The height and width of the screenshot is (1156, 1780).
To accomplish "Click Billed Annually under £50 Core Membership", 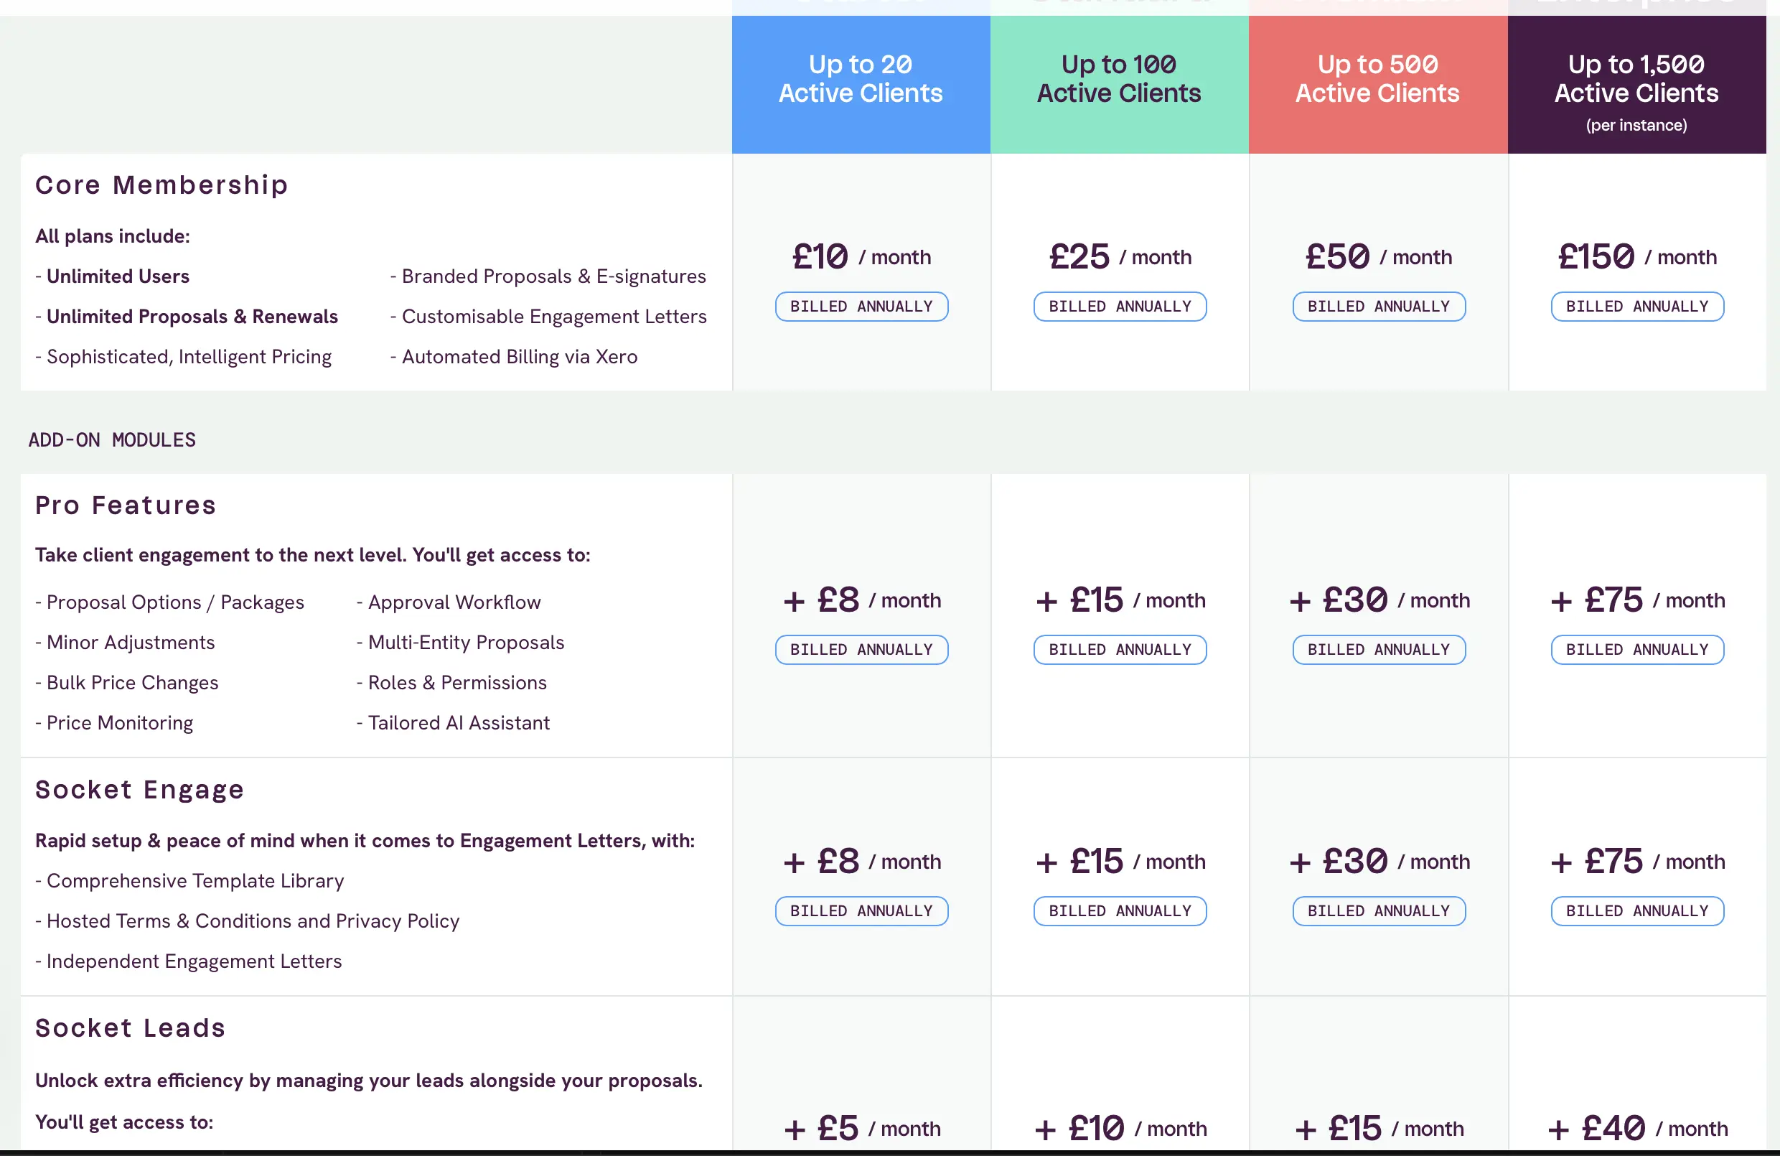I will [1378, 307].
